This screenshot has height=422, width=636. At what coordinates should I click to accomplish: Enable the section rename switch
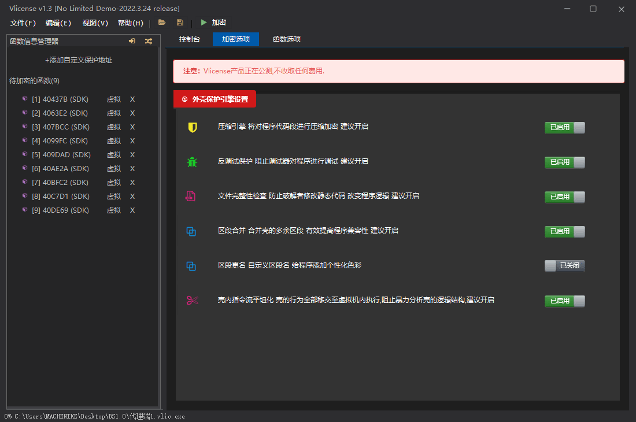click(565, 266)
